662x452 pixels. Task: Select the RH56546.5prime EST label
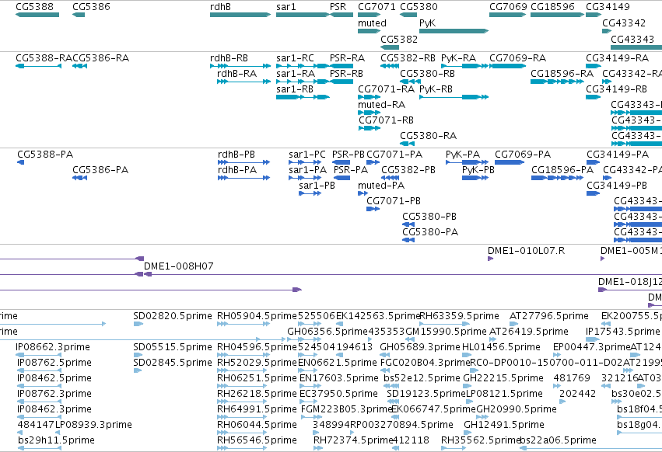pos(257,440)
